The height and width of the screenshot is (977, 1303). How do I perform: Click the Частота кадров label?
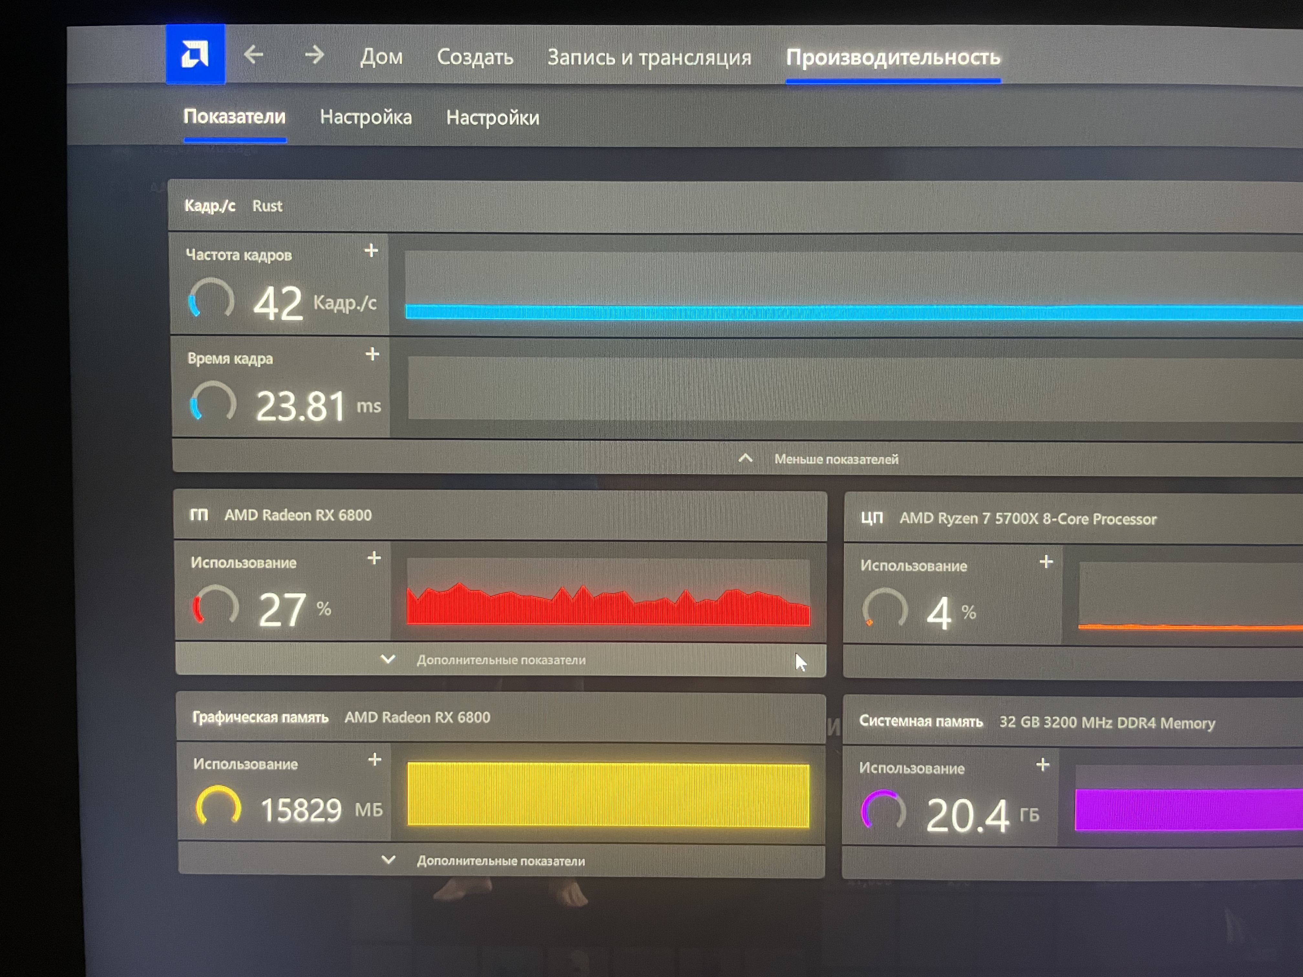(238, 255)
